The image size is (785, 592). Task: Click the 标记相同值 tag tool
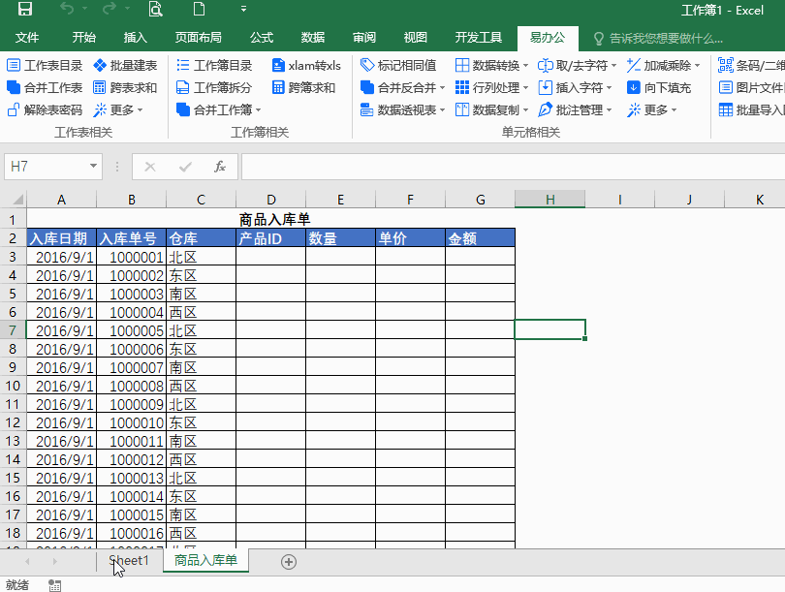tap(398, 66)
